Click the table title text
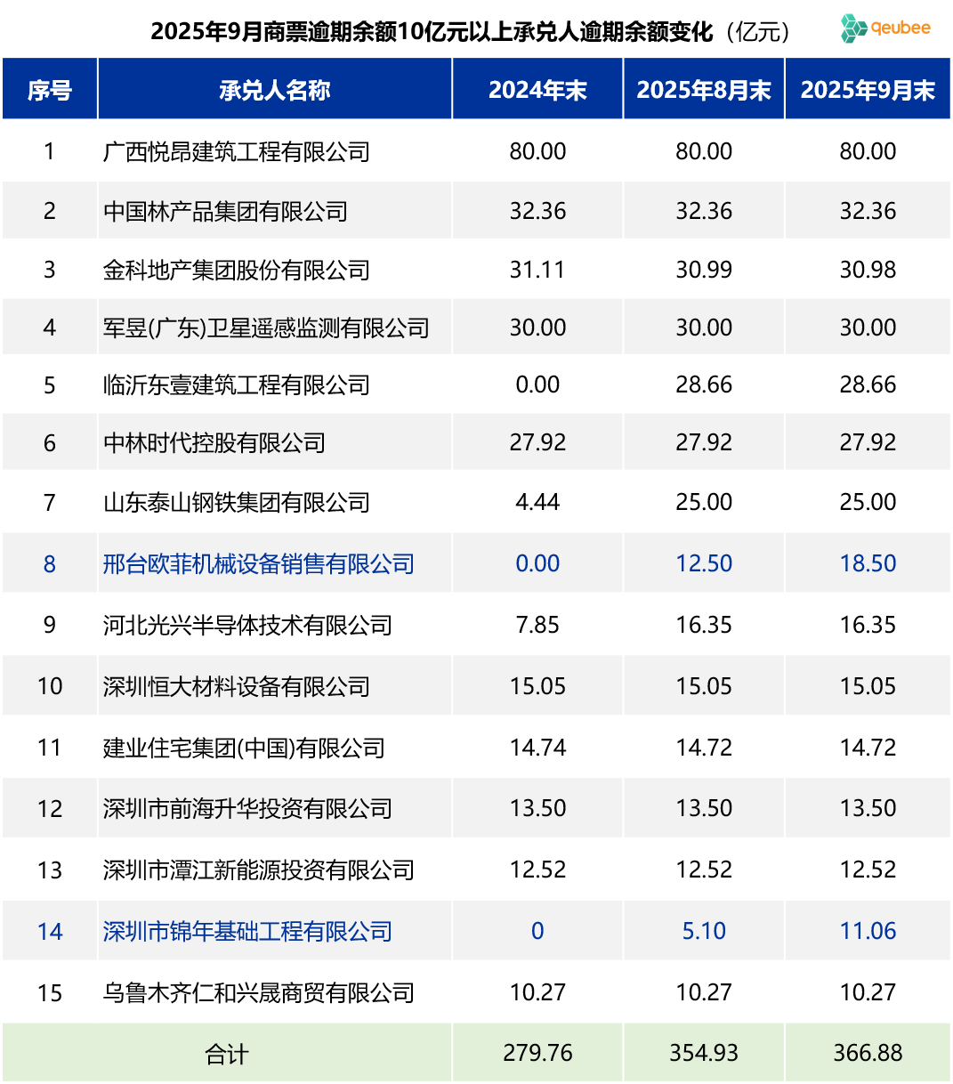This screenshot has width=953, height=1084. click(x=432, y=32)
